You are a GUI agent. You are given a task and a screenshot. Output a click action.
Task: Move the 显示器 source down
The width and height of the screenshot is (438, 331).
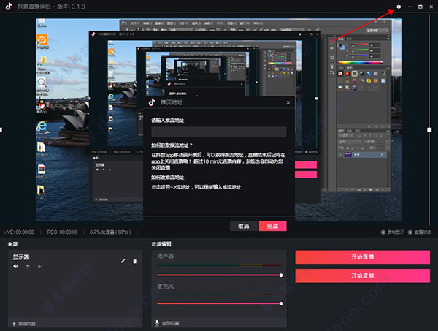point(39,266)
